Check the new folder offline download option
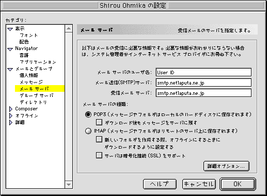The width and height of the screenshot is (267, 196). [99, 139]
